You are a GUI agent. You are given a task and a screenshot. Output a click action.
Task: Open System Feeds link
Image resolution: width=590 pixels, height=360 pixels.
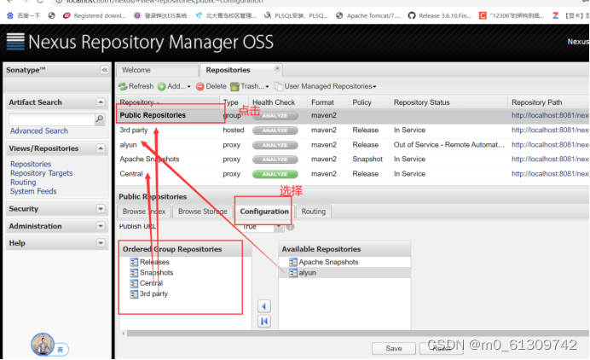[33, 191]
